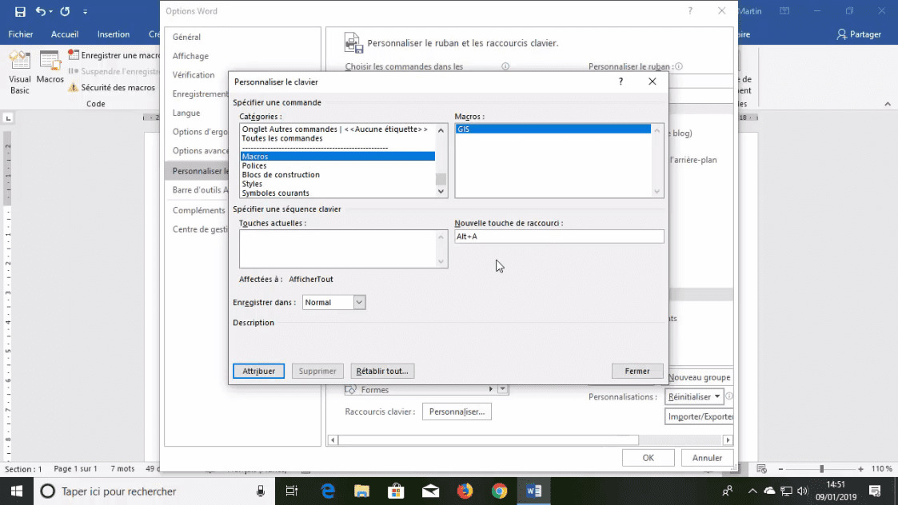Image resolution: width=898 pixels, height=505 pixels.
Task: Select the GIS macro in Macros list
Action: tap(553, 129)
